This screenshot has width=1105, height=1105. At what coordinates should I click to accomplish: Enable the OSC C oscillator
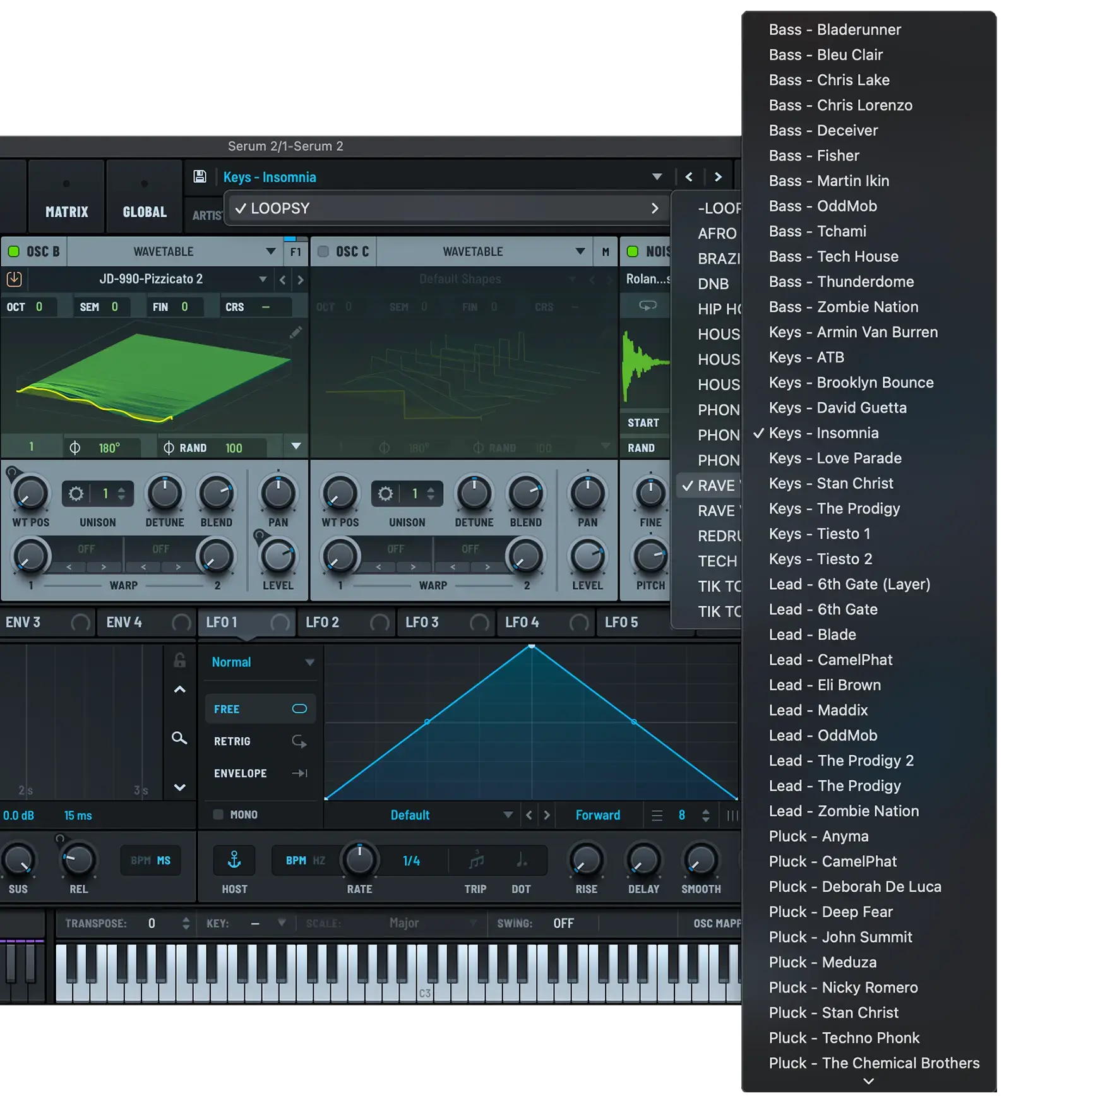point(323,251)
